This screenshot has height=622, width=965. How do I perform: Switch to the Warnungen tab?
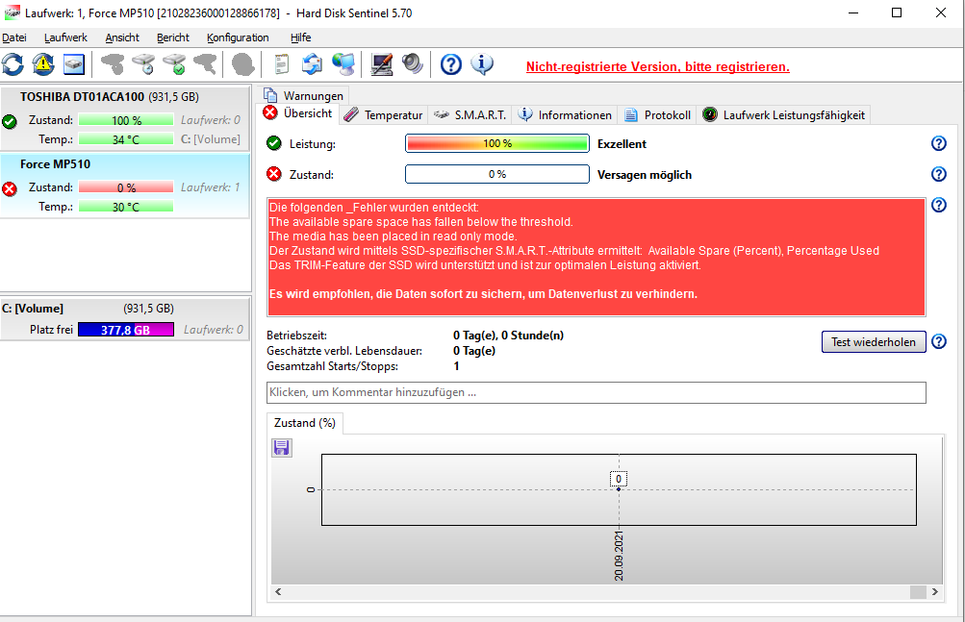click(x=303, y=95)
